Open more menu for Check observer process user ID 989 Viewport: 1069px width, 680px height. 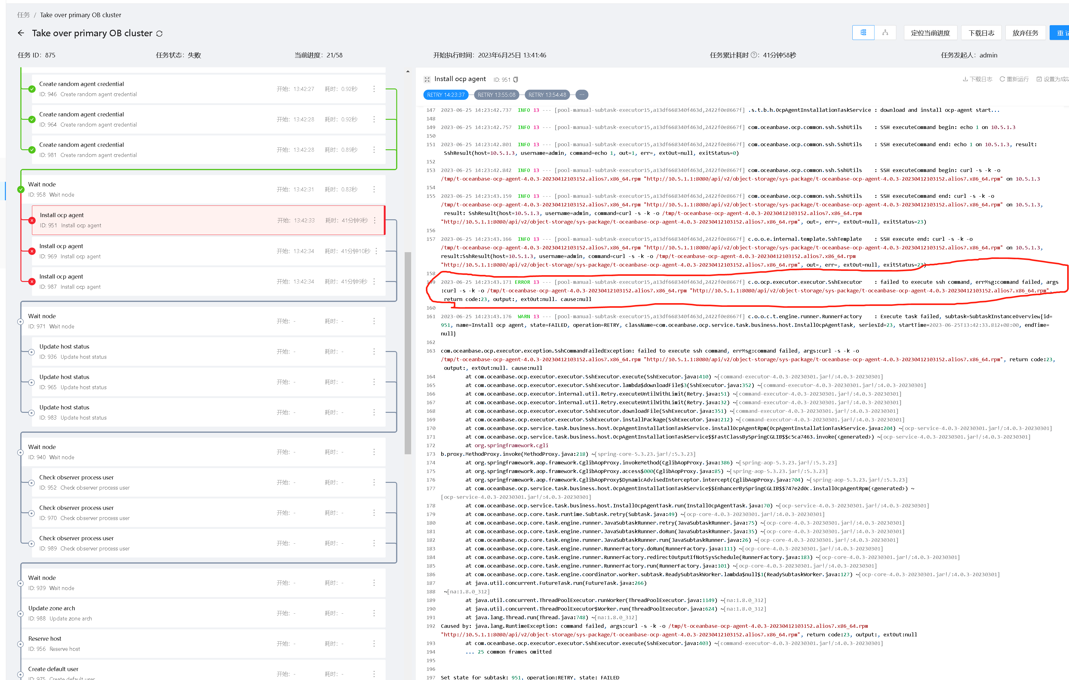pos(374,543)
